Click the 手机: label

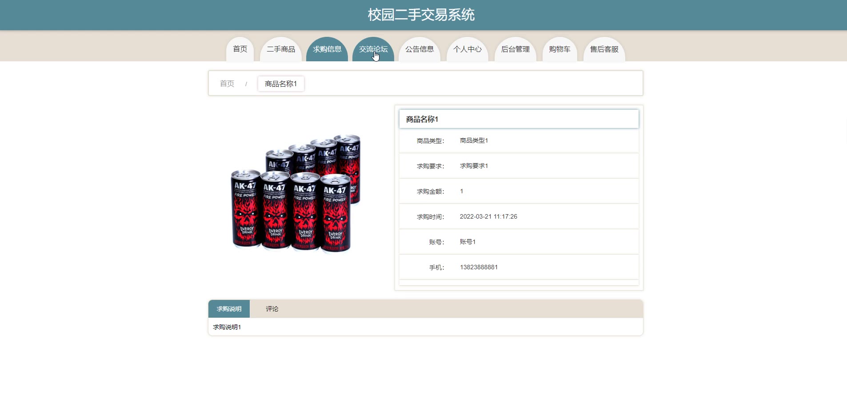(x=436, y=267)
